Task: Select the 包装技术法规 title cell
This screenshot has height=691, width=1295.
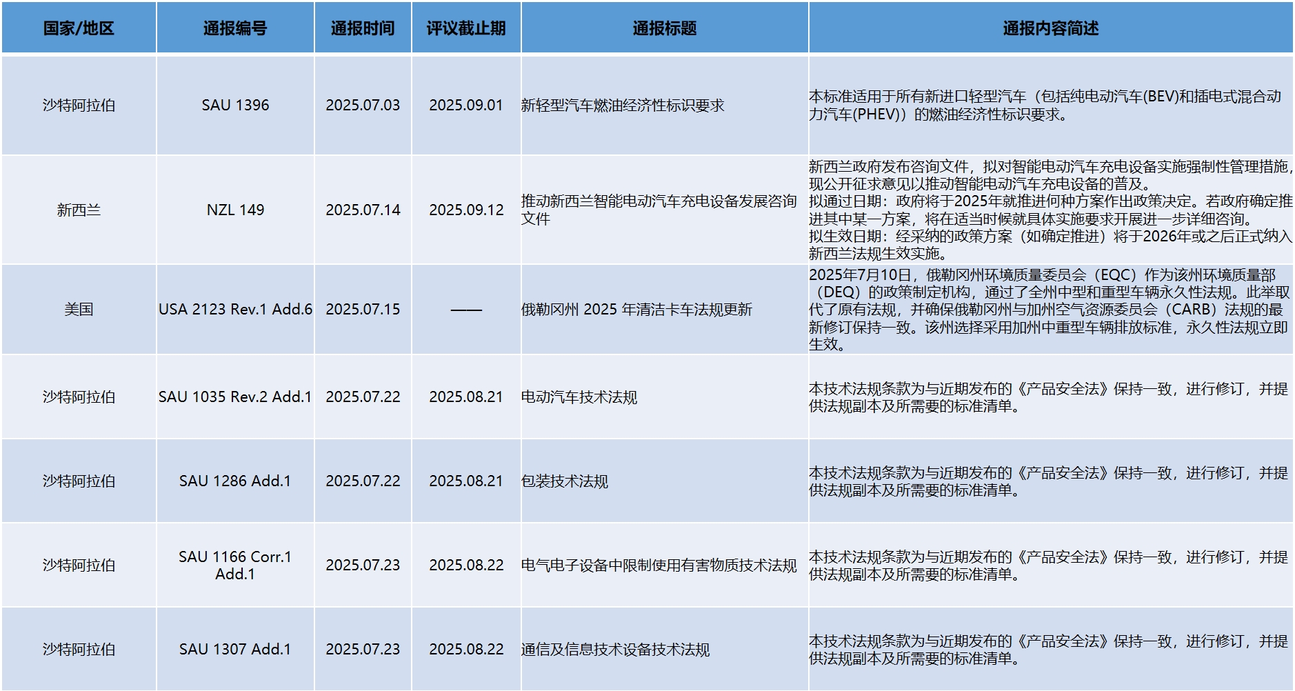Action: 565,481
